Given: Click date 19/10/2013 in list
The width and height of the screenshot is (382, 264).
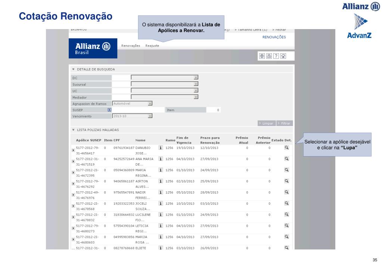Looking at the screenshot, I should tap(185, 148).
